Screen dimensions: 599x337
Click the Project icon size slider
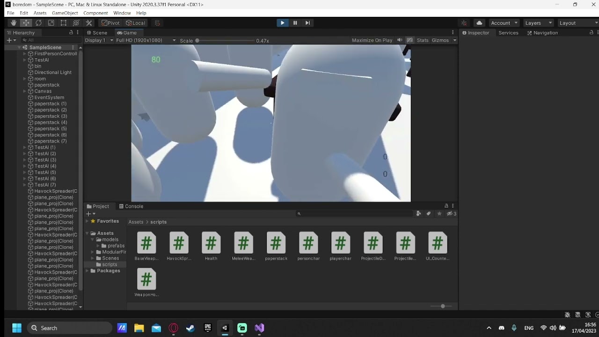[440, 306]
